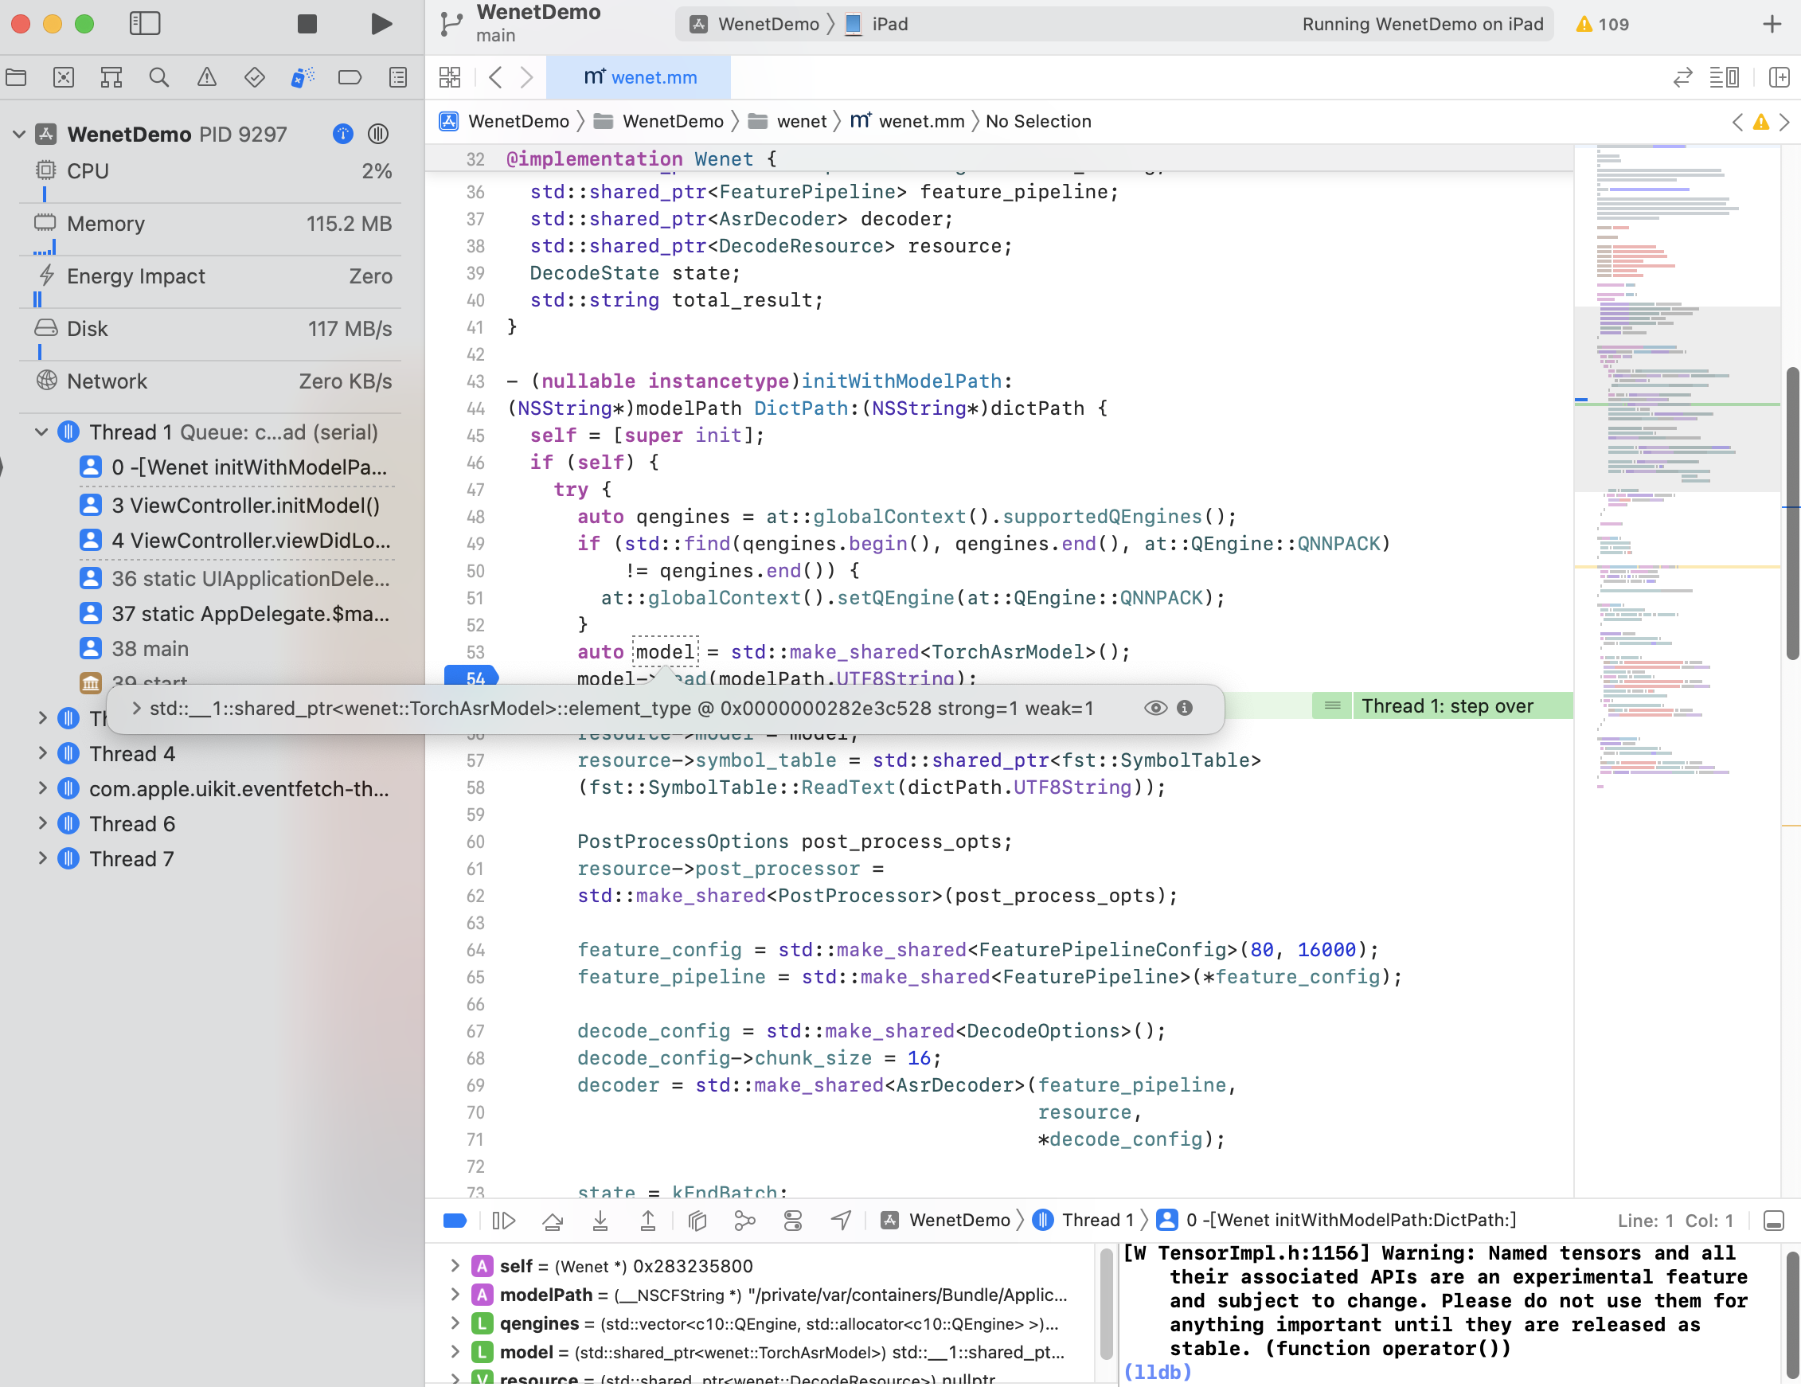Stop the running WenetDemo app
The width and height of the screenshot is (1801, 1387).
(x=307, y=24)
